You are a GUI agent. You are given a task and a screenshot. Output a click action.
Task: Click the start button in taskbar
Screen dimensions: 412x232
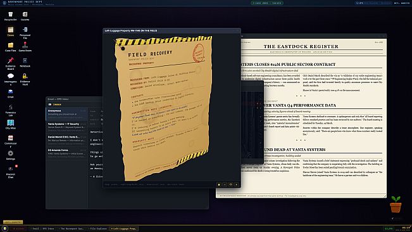(4, 229)
